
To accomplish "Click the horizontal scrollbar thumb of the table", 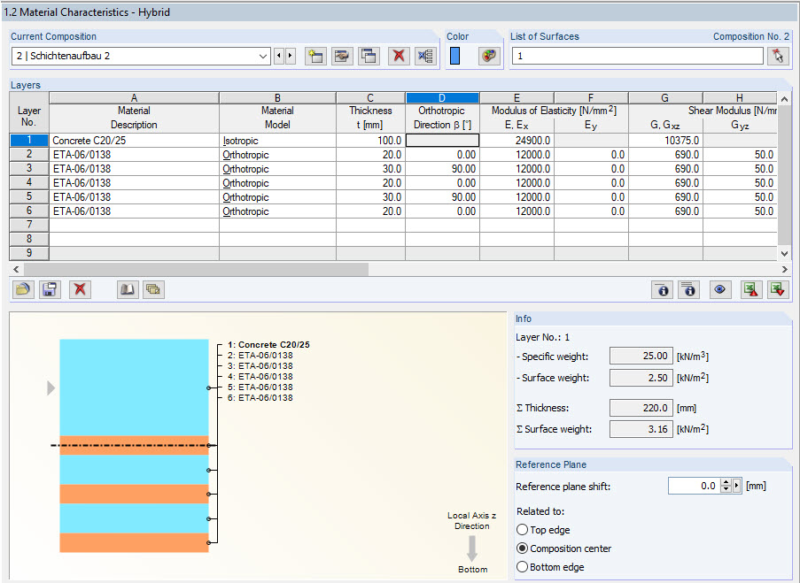I will point(196,269).
